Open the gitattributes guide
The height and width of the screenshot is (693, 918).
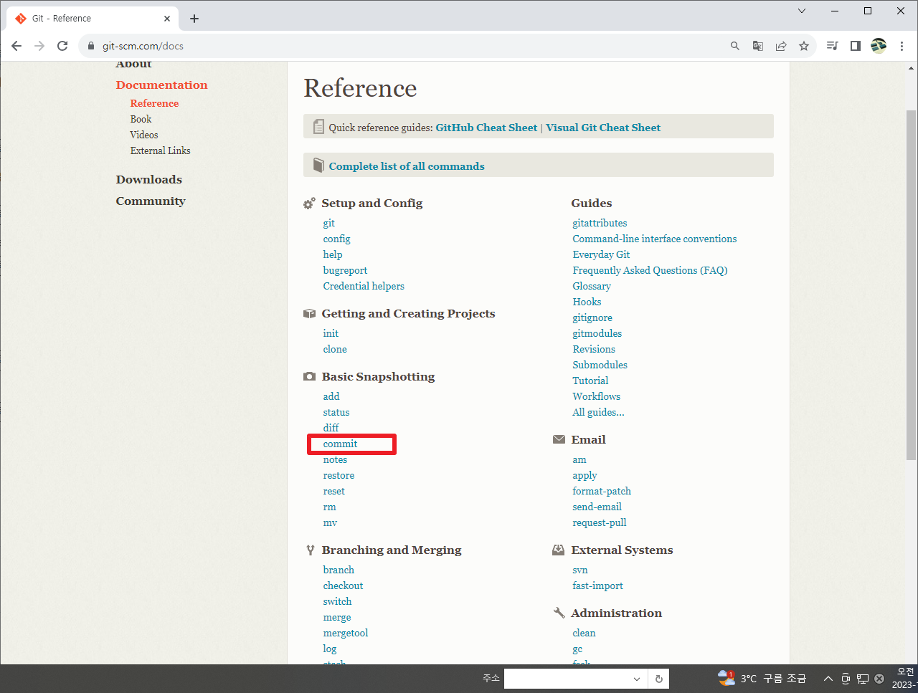[600, 223]
